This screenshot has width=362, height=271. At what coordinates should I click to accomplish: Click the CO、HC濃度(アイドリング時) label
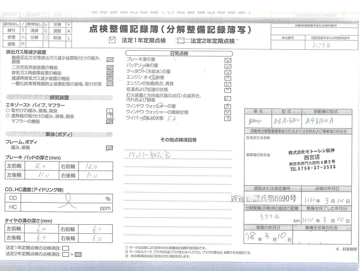click(x=34, y=190)
